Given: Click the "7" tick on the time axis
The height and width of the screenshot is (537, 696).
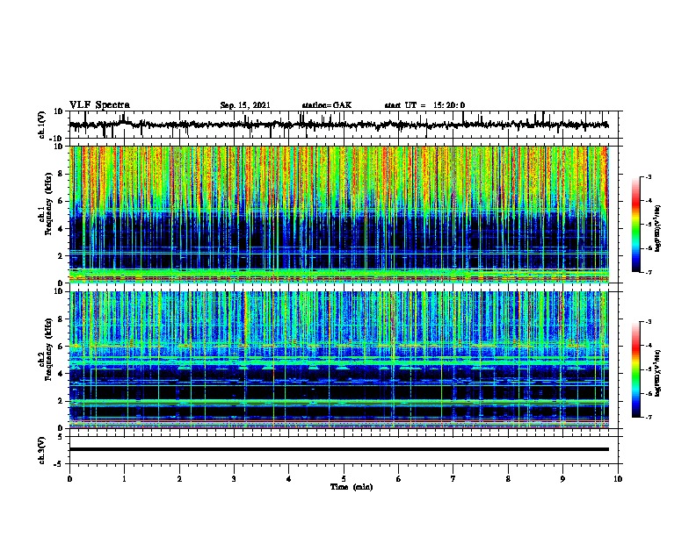Looking at the screenshot, I should (453, 479).
